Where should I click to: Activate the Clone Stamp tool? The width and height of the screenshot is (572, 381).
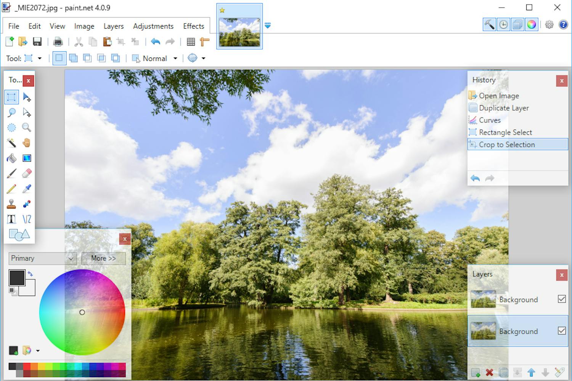click(x=11, y=203)
